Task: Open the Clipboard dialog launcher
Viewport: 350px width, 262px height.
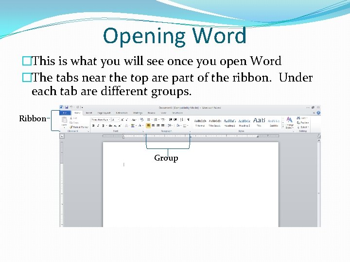Action: point(88,131)
